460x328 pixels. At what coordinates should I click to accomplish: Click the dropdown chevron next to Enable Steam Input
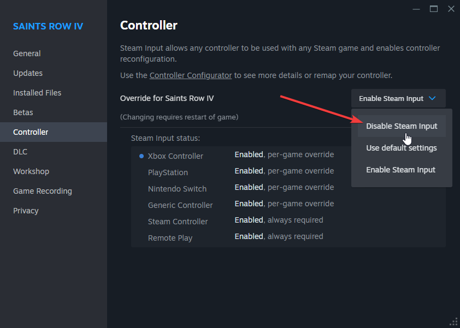[432, 98]
